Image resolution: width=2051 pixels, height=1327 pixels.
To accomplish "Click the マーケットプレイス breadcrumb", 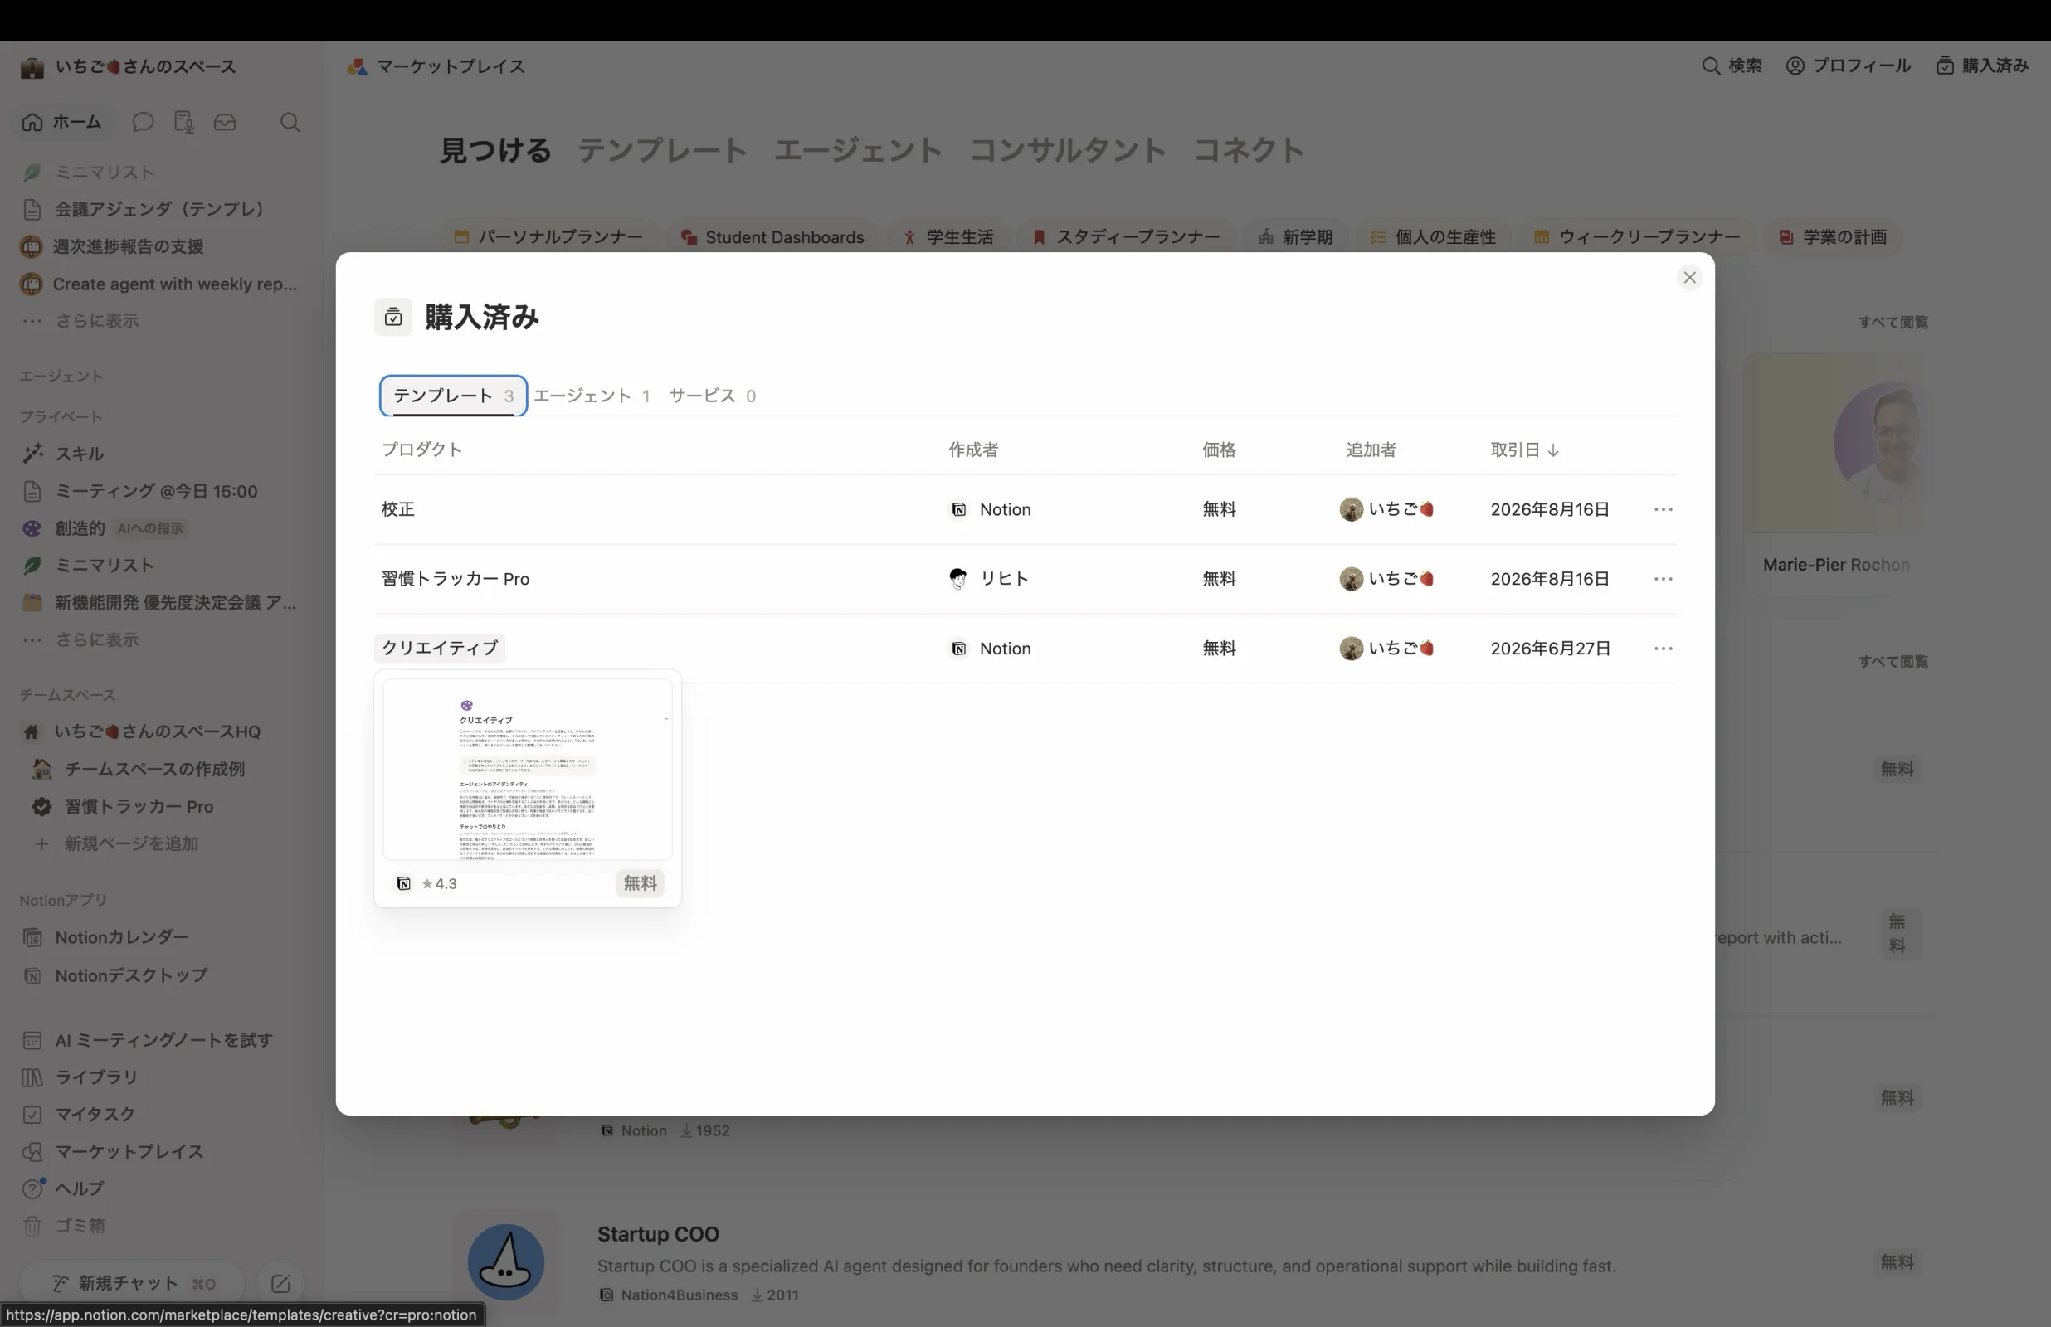I will coord(436,66).
